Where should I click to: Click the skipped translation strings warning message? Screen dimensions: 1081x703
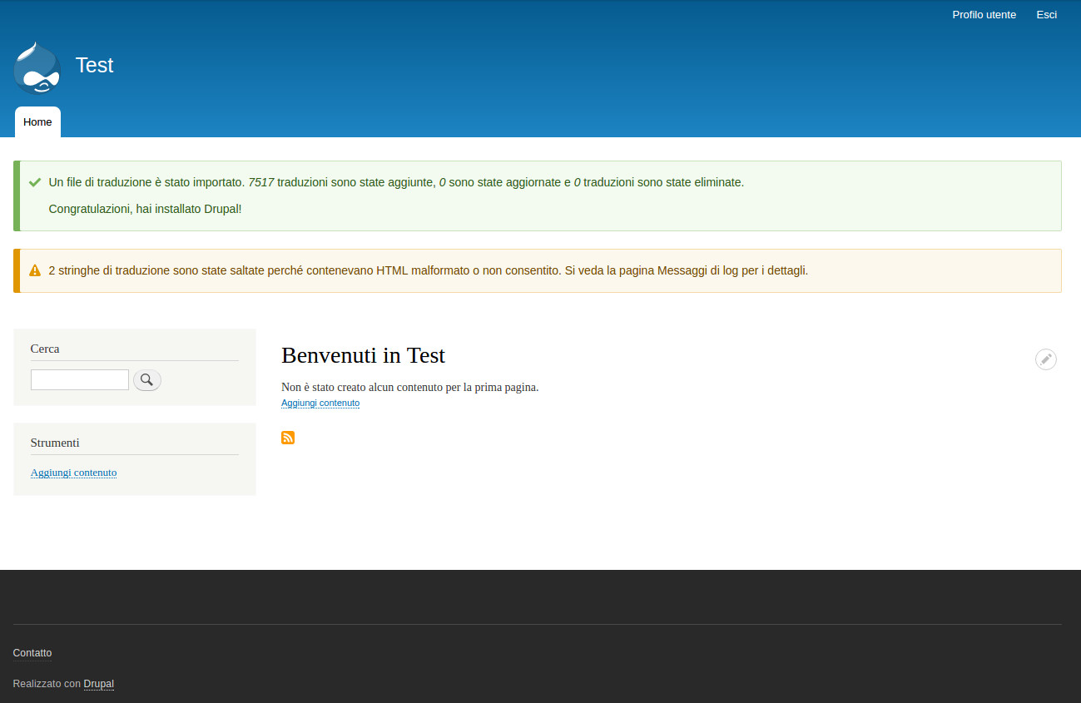click(428, 270)
